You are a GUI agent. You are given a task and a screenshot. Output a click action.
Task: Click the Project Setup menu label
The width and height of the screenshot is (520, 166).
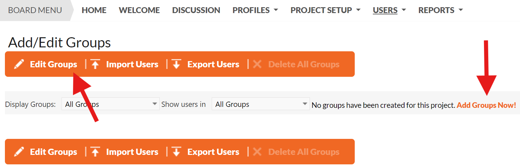click(321, 10)
